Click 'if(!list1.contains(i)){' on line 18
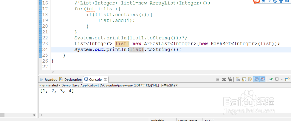Viewport: 291px width, 121px height. coord(119,15)
